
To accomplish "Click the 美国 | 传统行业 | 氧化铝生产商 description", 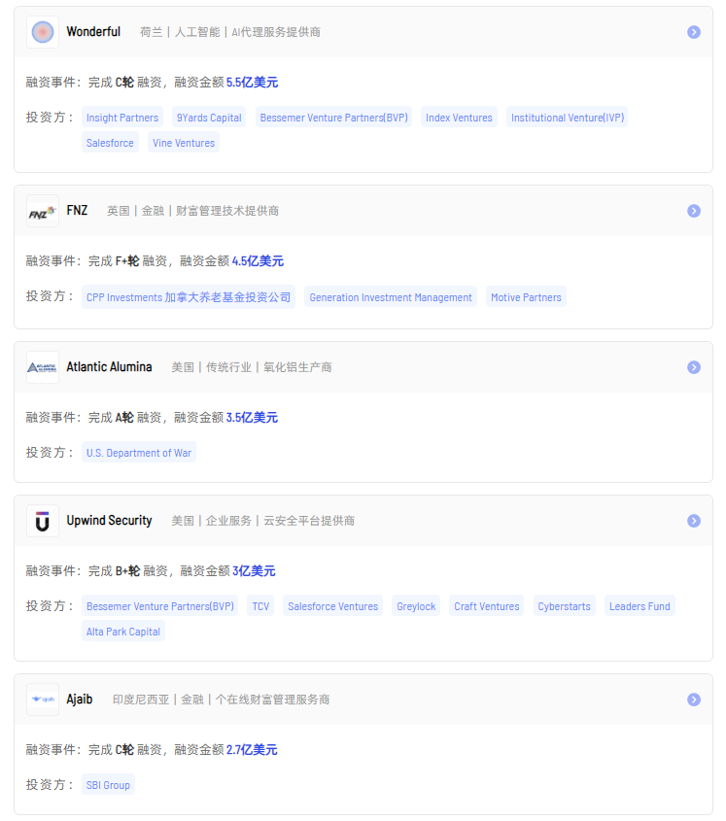I will (x=252, y=367).
